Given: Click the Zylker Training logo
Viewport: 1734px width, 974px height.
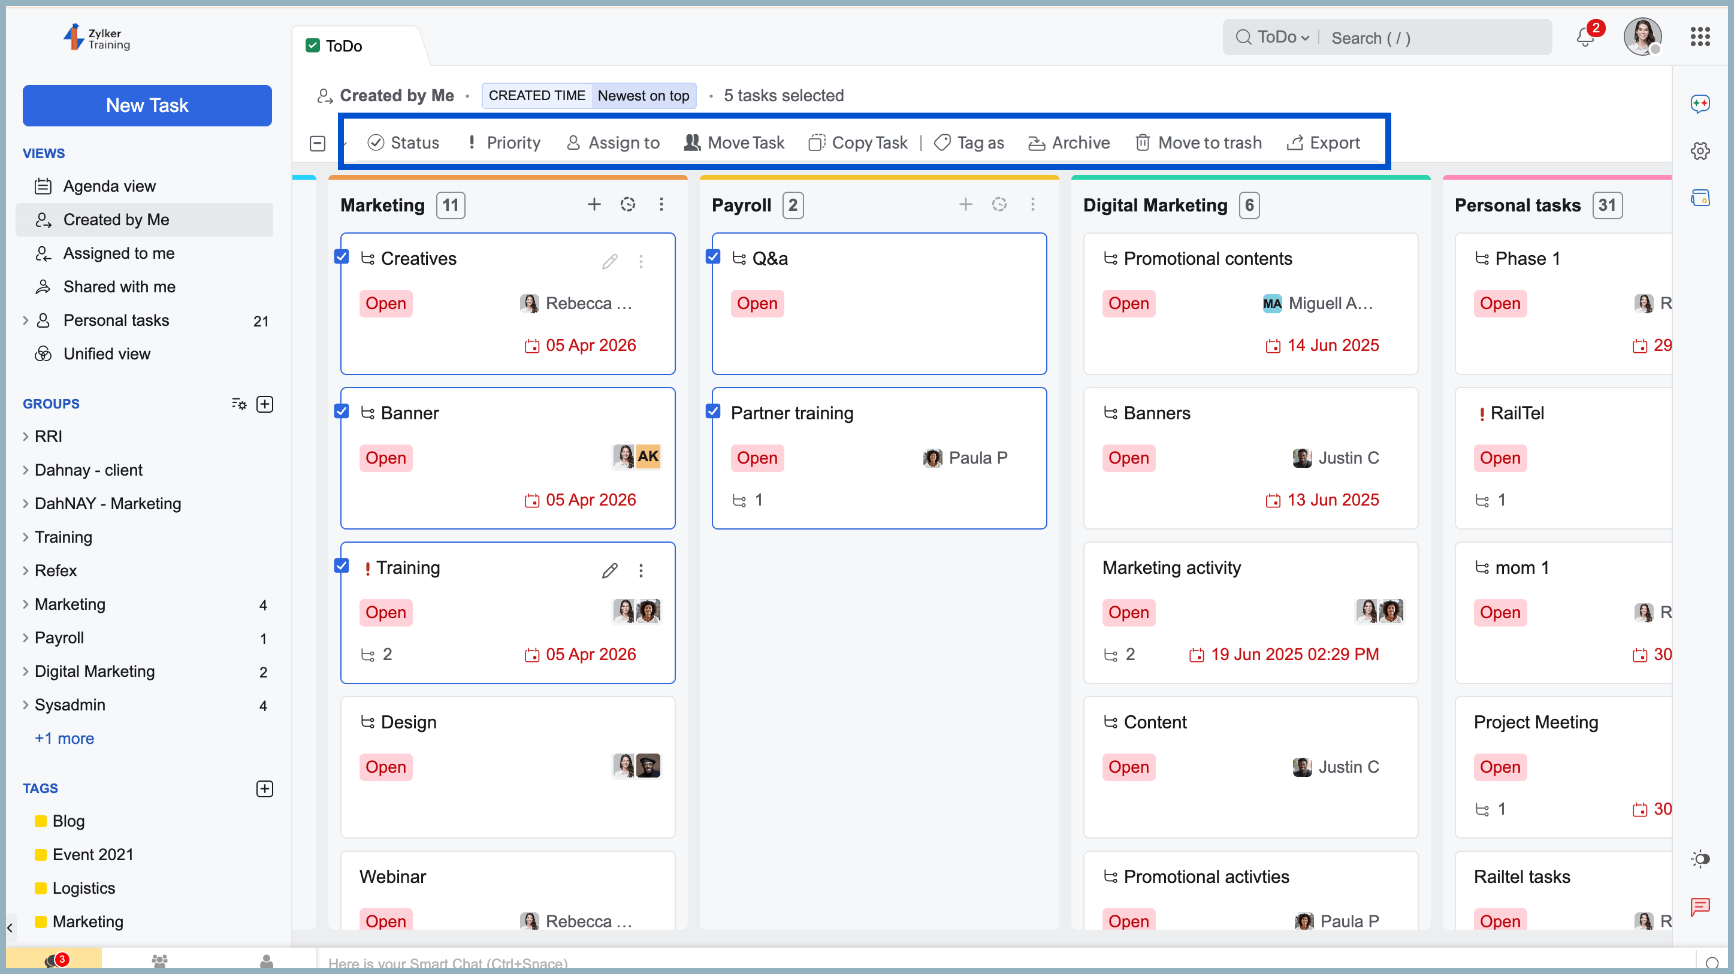Looking at the screenshot, I should (x=96, y=38).
